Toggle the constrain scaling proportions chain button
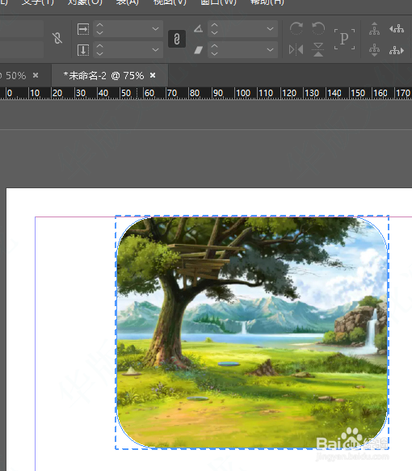This screenshot has height=471, width=412. (x=177, y=39)
